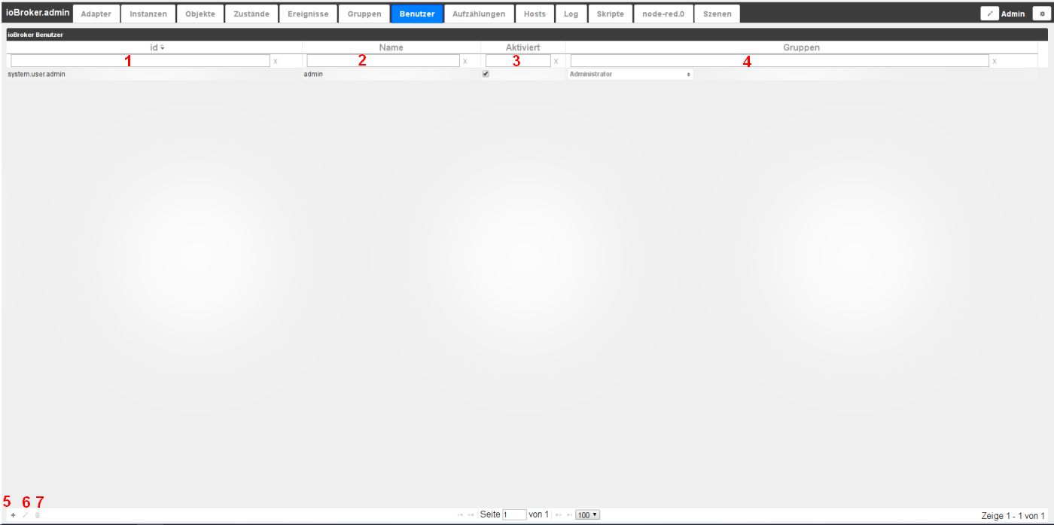Open the Ereignisse tab
The image size is (1054, 525).
308,14
